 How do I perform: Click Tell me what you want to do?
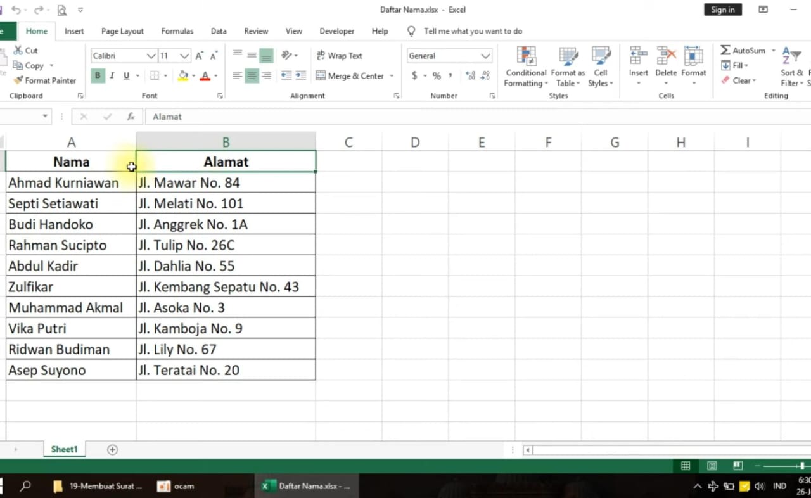[473, 31]
